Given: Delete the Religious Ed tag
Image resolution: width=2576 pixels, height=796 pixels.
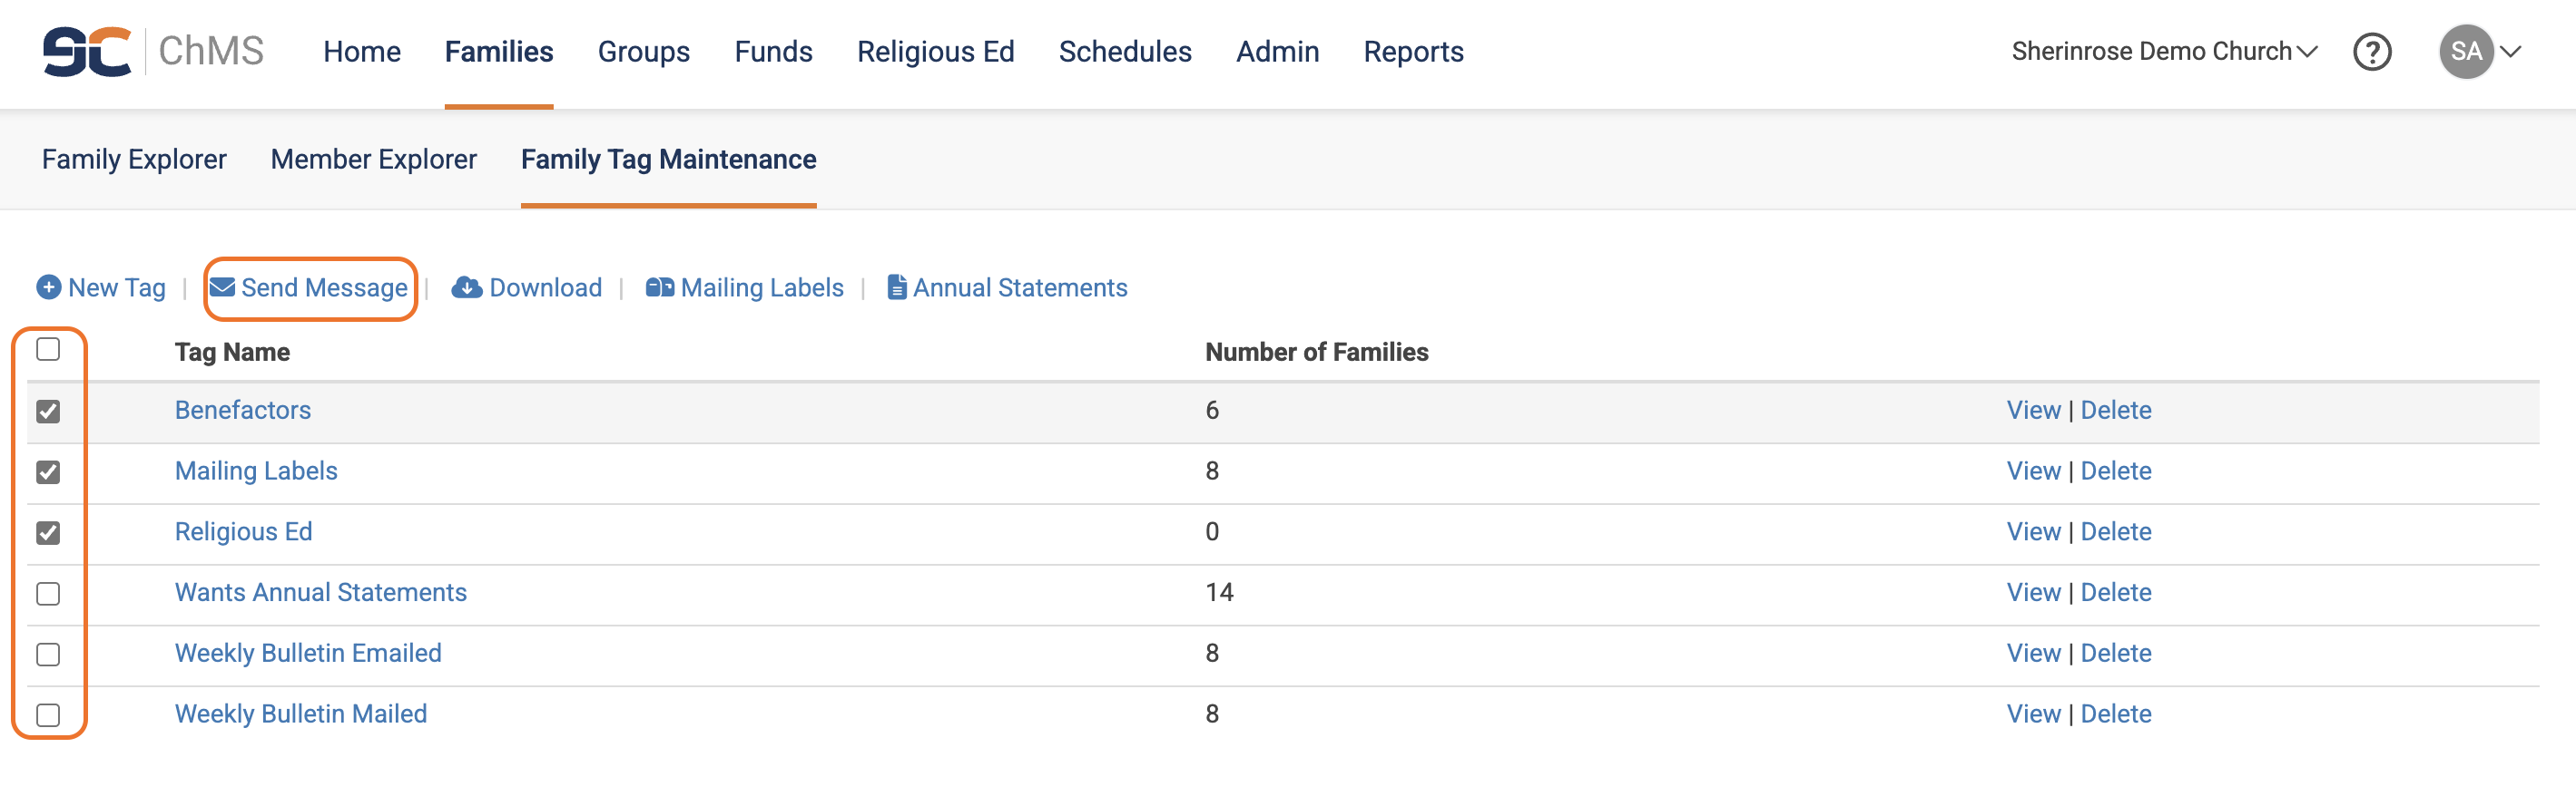Looking at the screenshot, I should [x=2115, y=531].
